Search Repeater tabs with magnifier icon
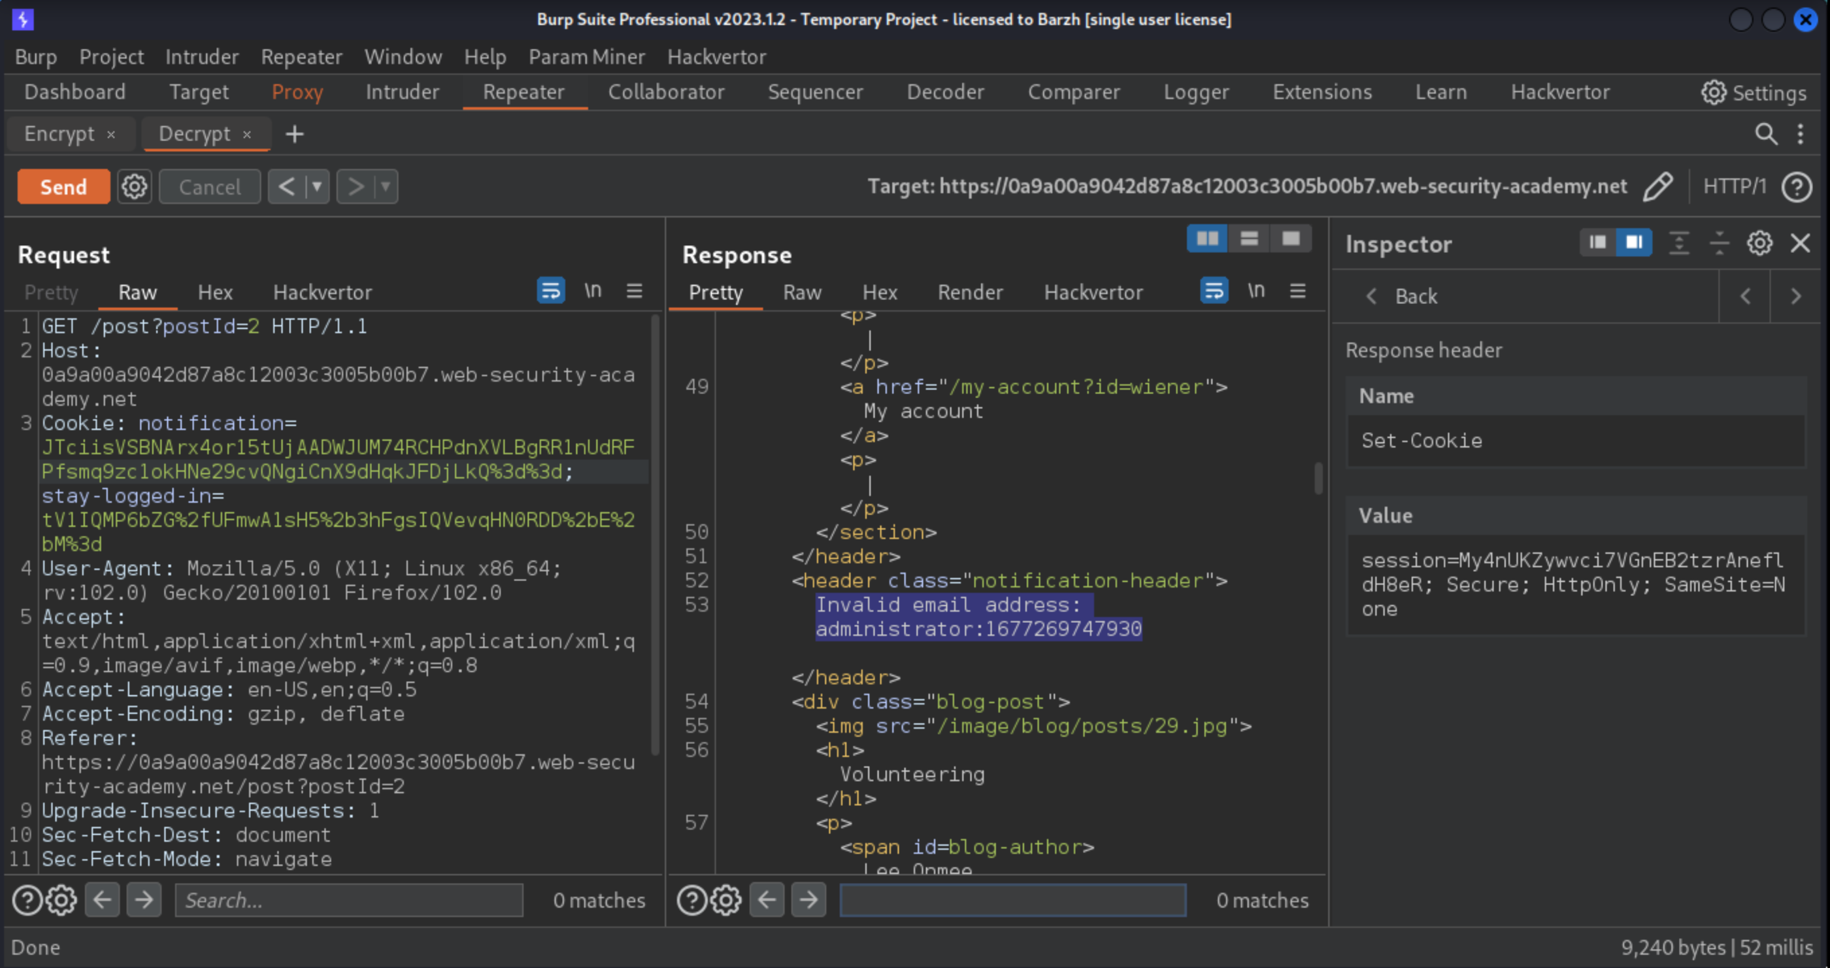Image resolution: width=1830 pixels, height=968 pixels. coord(1766,133)
